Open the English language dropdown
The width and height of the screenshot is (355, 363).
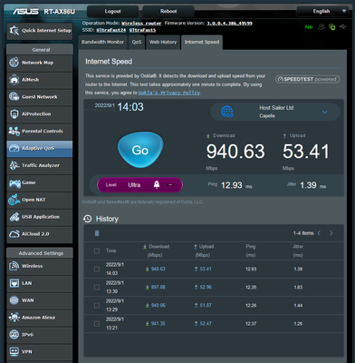322,11
